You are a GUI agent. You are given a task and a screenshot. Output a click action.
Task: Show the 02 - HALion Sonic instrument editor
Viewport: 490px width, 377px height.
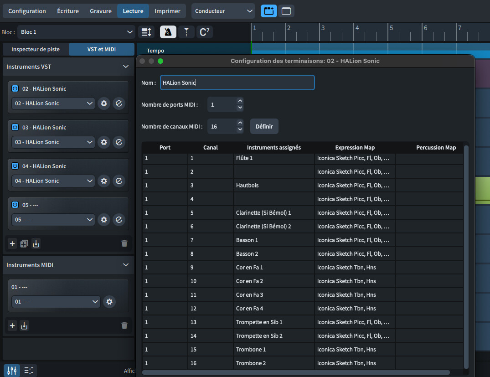pyautogui.click(x=119, y=103)
